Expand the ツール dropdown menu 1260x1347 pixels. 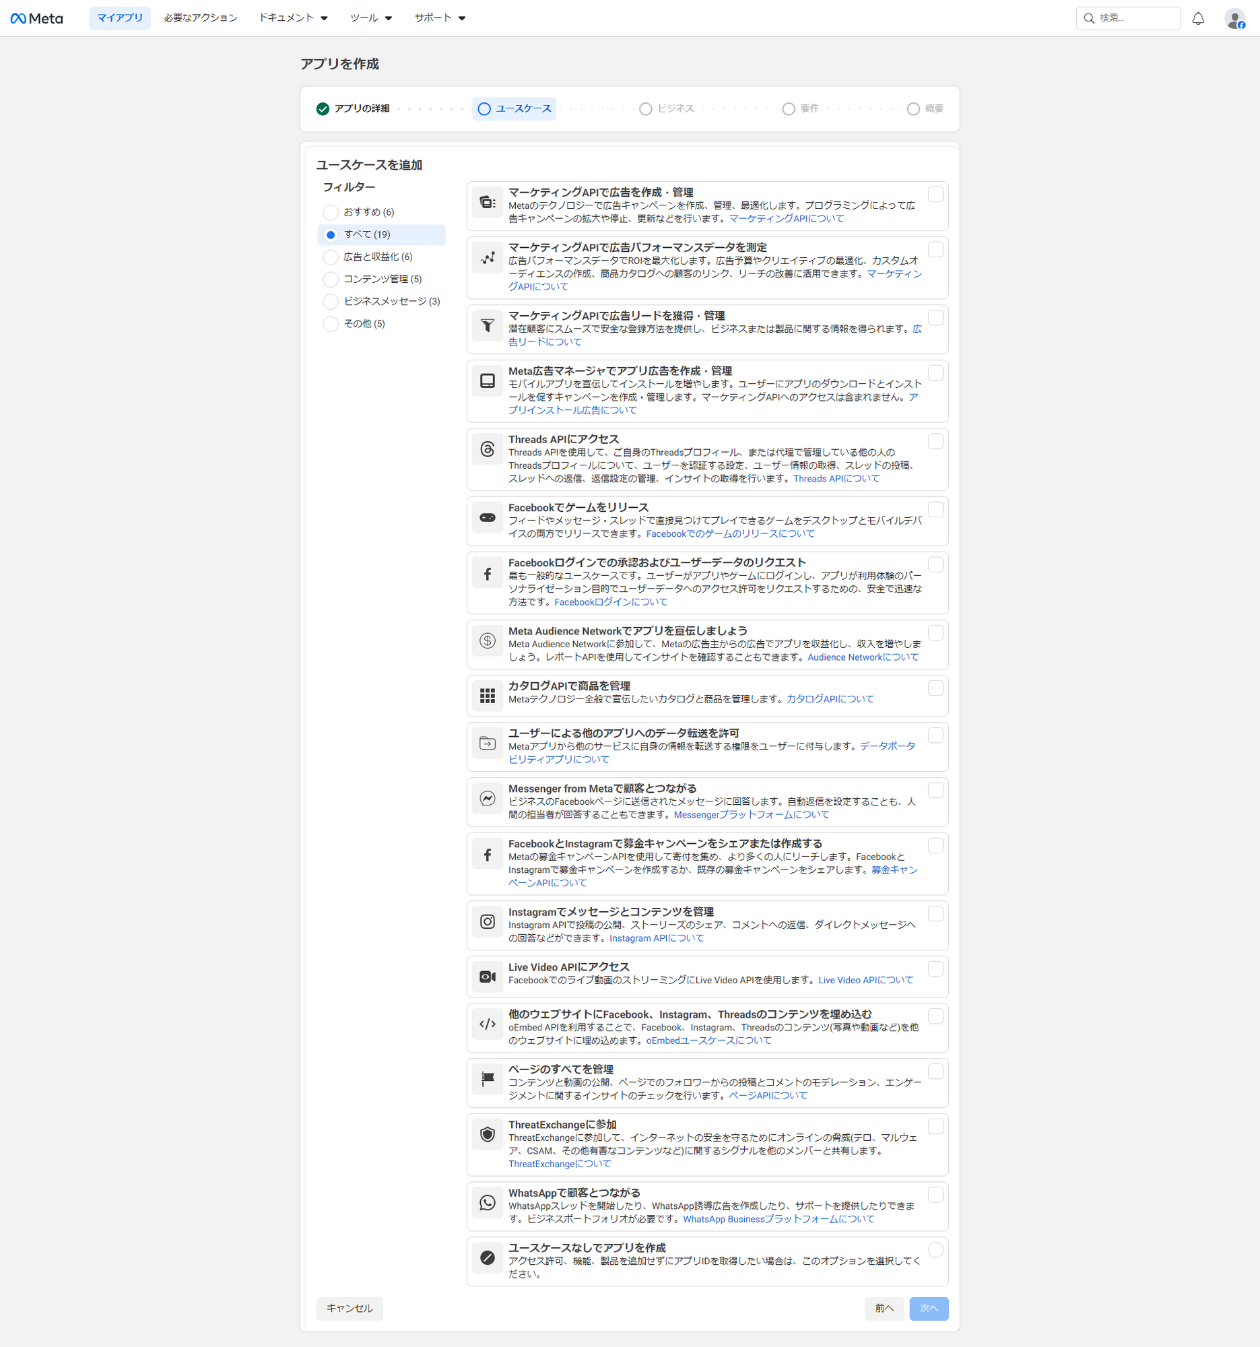coord(370,18)
